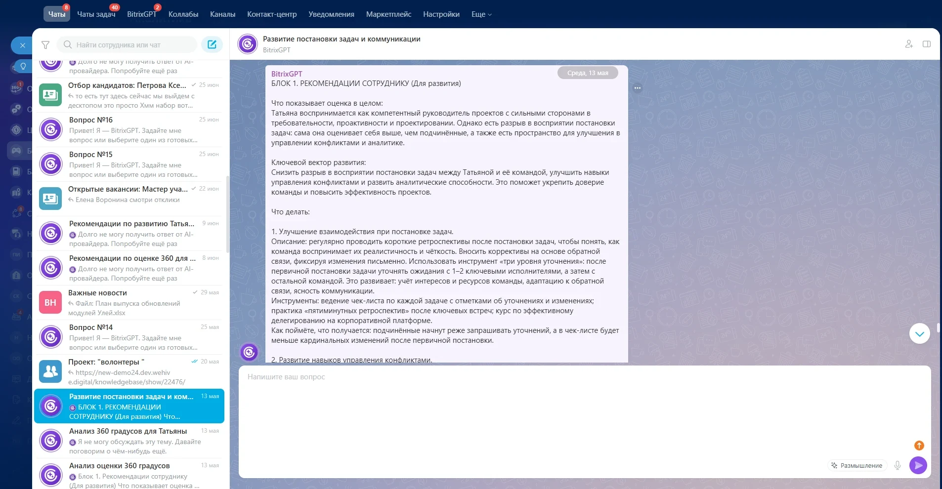This screenshot has width=942, height=489.
Task: Click the orange up-arrow badge in the input area
Action: [919, 446]
